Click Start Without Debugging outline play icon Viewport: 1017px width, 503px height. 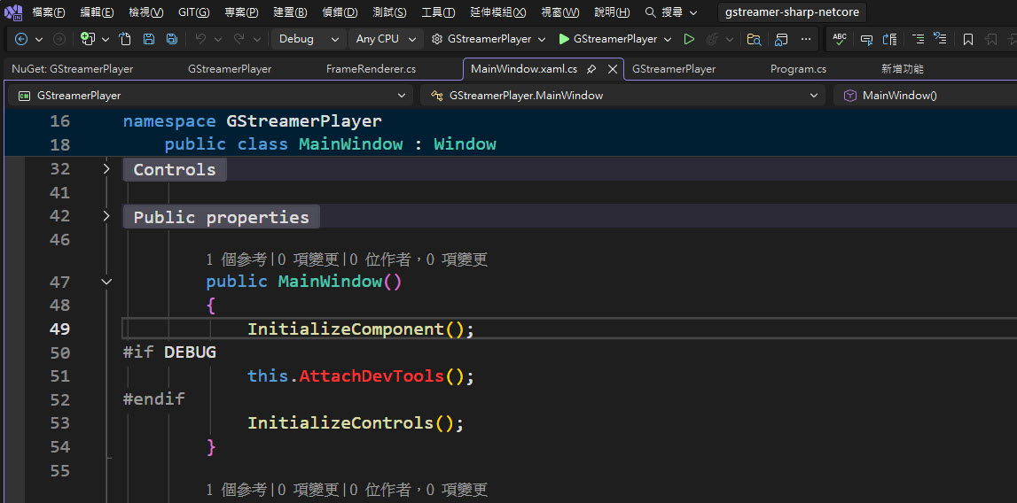pos(689,39)
